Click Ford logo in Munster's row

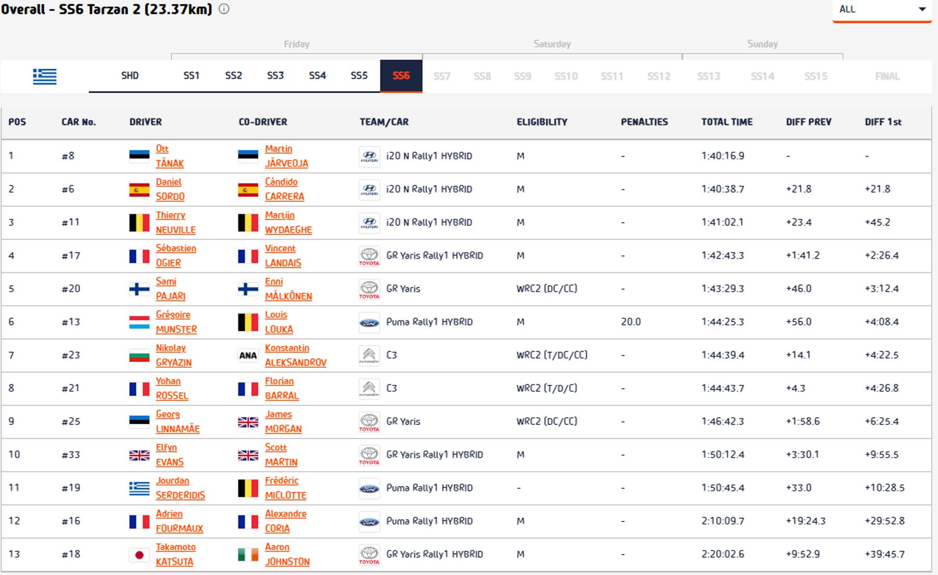[369, 322]
